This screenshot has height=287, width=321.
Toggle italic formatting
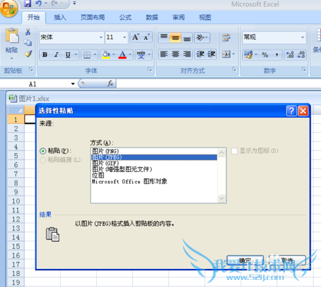click(56, 55)
